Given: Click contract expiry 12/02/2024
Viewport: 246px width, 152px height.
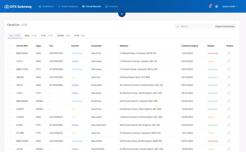Looking at the screenshot, I should pyautogui.click(x=187, y=109).
